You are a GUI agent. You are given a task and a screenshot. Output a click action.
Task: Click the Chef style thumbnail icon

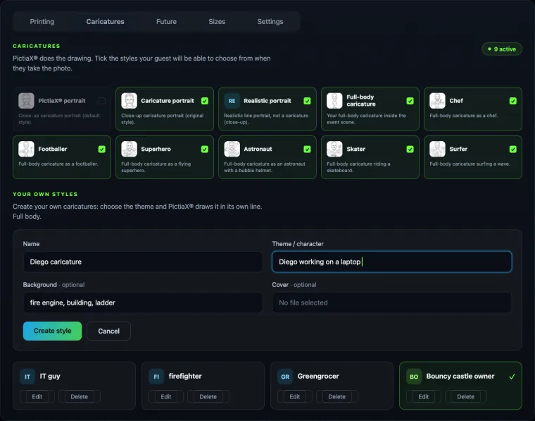coord(437,101)
